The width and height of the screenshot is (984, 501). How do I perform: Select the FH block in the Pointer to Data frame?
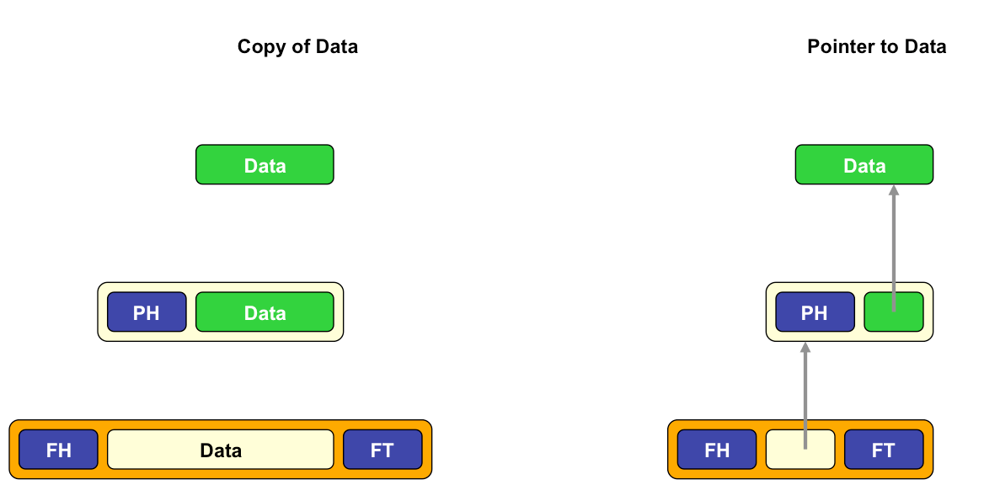pos(717,450)
